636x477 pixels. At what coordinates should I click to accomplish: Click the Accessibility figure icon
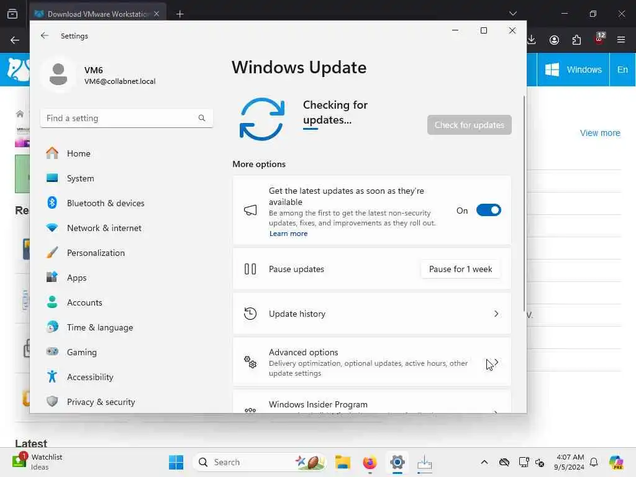tap(52, 376)
